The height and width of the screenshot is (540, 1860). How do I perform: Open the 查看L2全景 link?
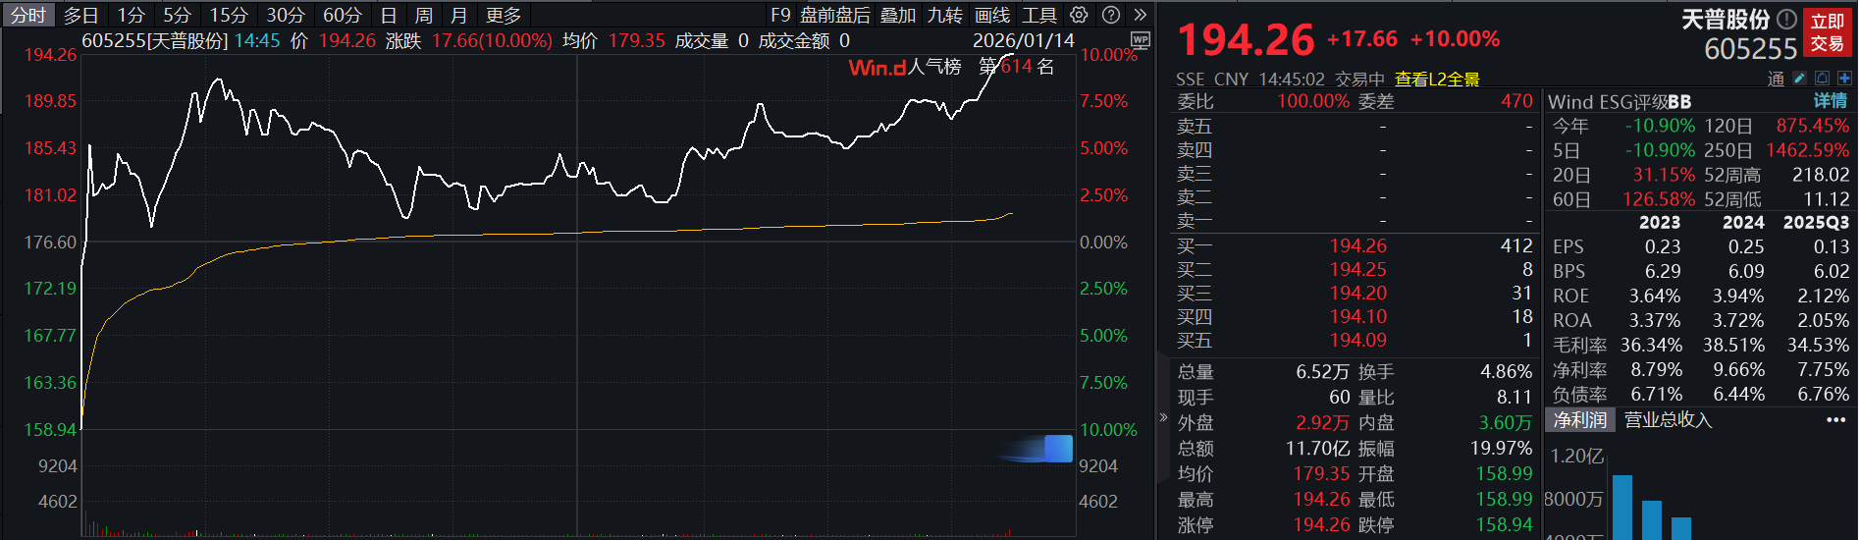pos(1437,80)
